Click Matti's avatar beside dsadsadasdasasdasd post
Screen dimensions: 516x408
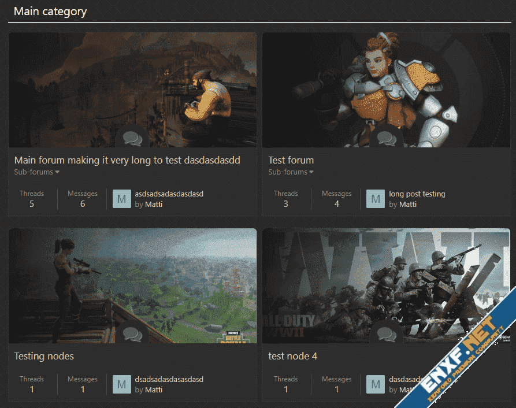point(122,384)
